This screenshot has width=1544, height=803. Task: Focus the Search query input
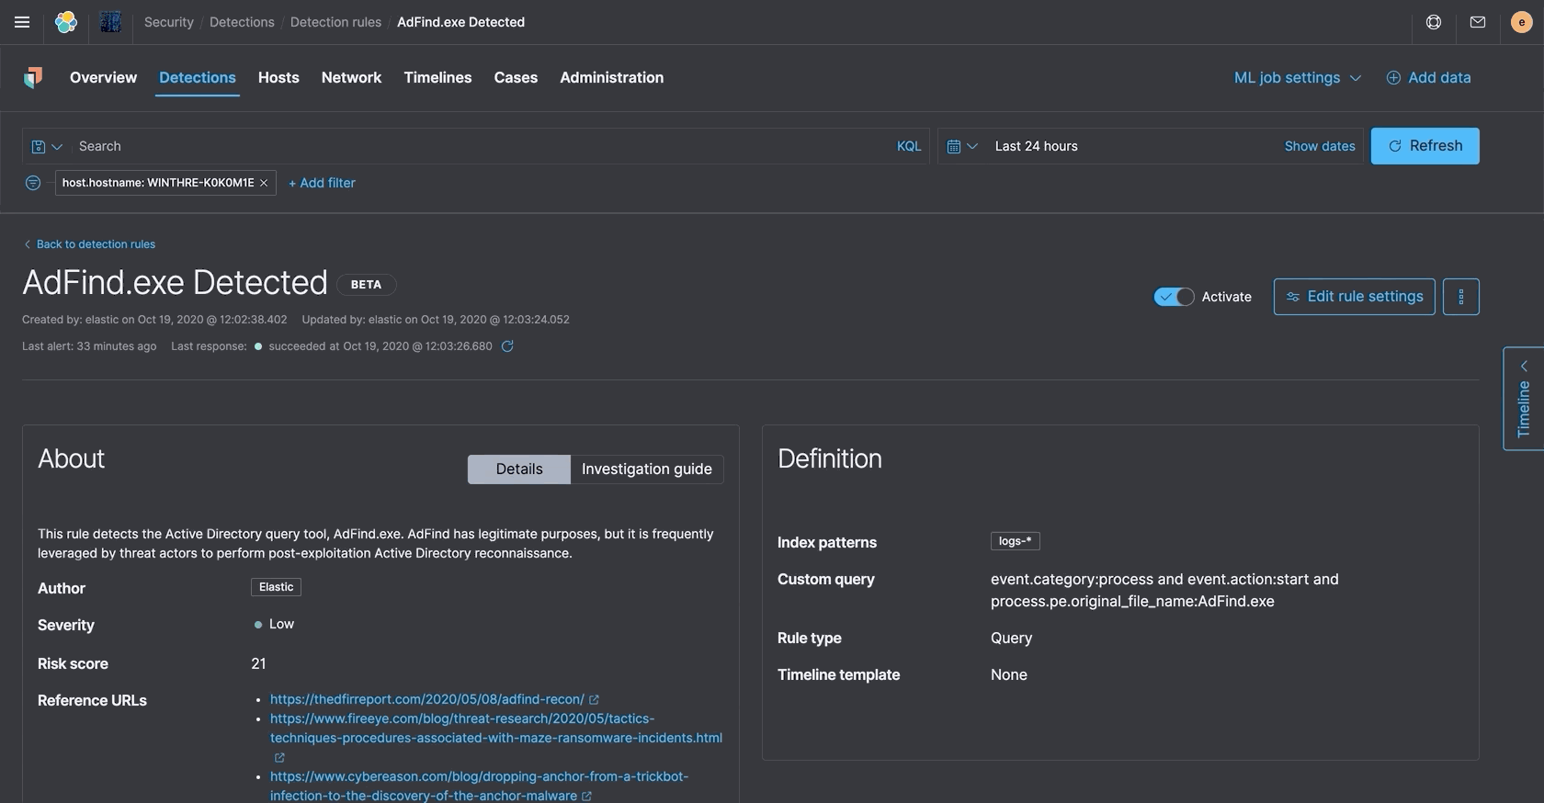point(478,146)
